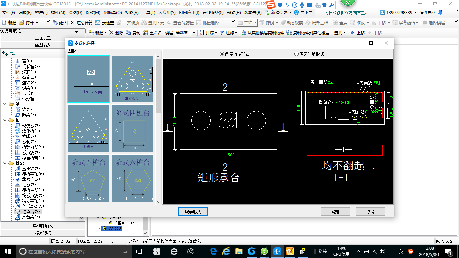This screenshot has height=258, width=459.
Task: Open the 编辑(E) menu
Action: coord(25,13)
